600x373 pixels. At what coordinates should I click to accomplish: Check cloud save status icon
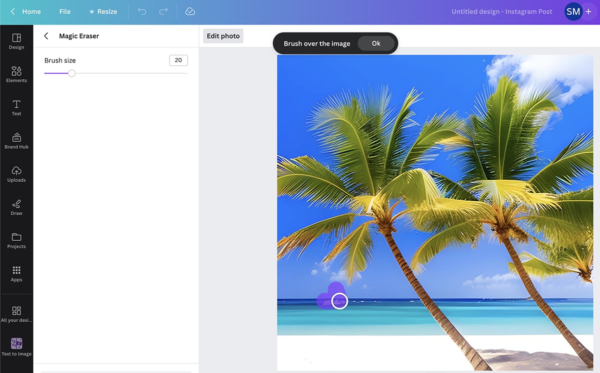tap(190, 11)
